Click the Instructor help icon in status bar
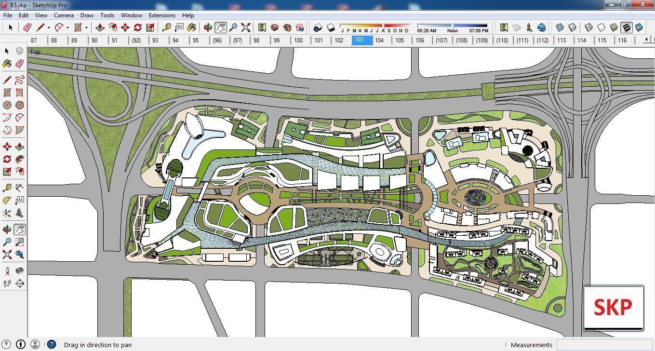Image resolution: width=655 pixels, height=351 pixels. [x=52, y=344]
